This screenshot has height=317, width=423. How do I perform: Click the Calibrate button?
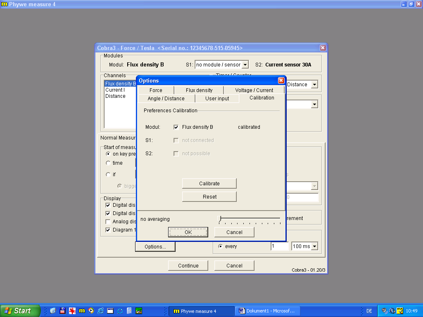pyautogui.click(x=209, y=184)
